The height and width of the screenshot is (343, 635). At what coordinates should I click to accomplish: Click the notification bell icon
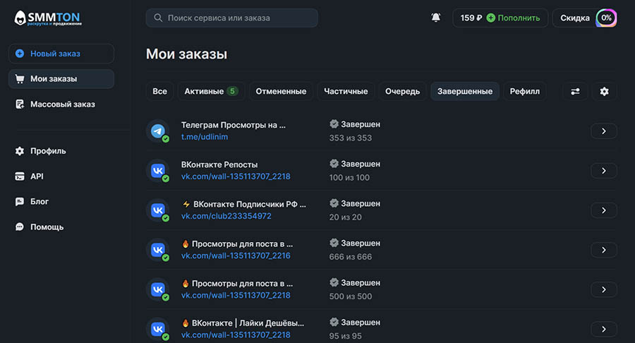point(436,18)
